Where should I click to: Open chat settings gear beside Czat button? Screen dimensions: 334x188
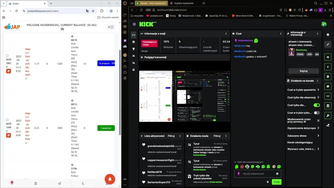pos(267,182)
